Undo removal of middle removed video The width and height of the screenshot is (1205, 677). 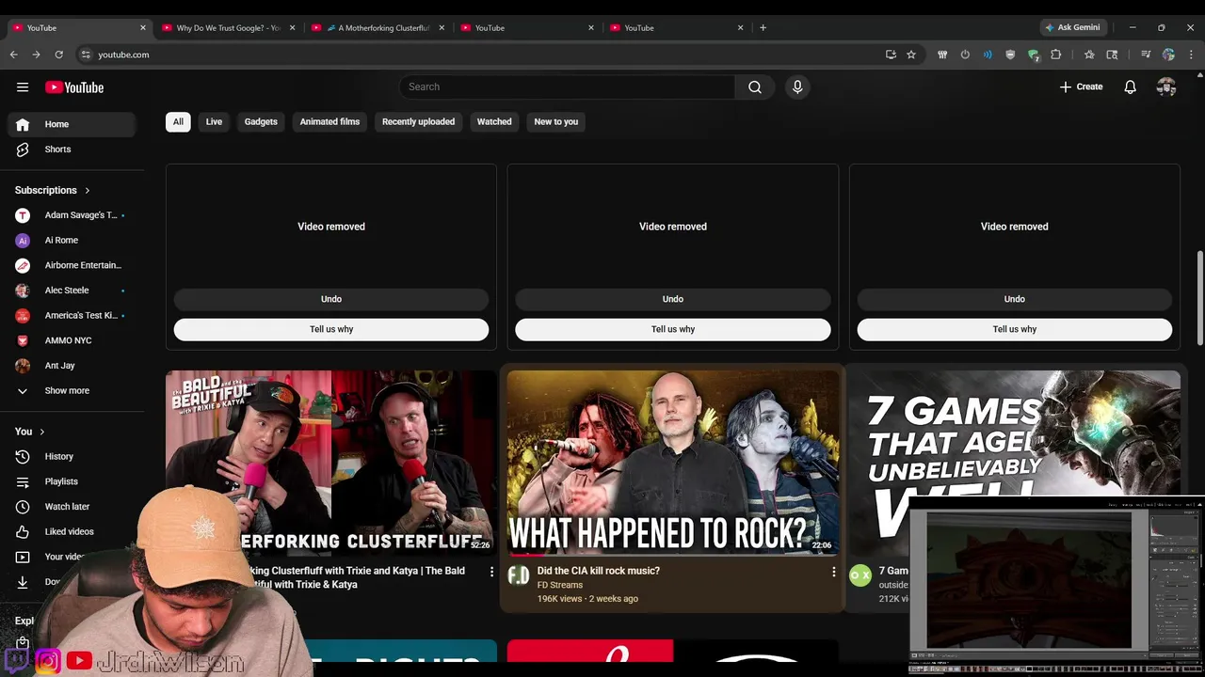coord(672,299)
